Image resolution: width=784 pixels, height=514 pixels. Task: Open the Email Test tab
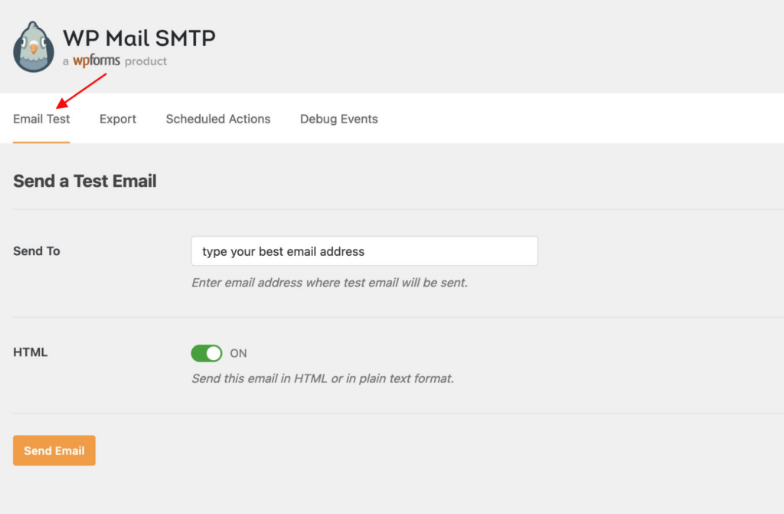[41, 119]
